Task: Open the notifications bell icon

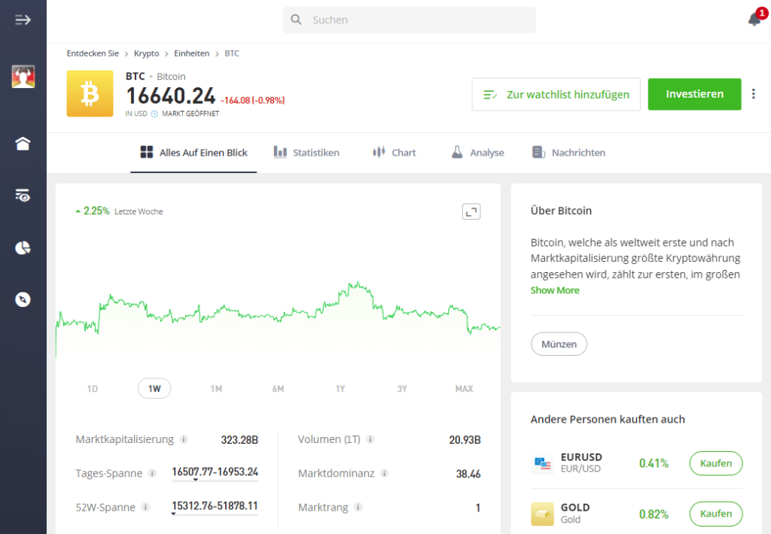Action: click(754, 19)
